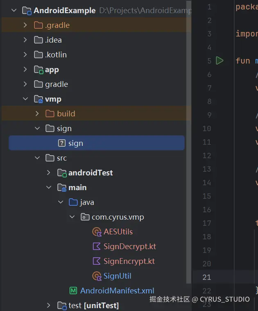This screenshot has height=311, width=258.
Task: Click the com.cyrus.vmp package icon
Action: [x=85, y=217]
